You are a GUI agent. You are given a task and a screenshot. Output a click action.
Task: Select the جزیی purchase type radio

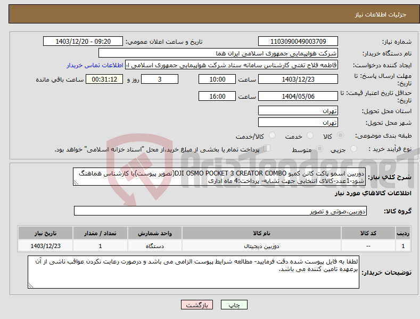pos(353,148)
